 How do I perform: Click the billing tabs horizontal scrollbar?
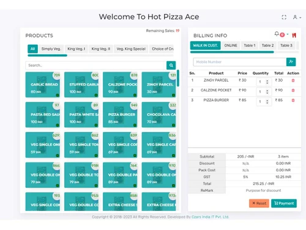[232, 52]
